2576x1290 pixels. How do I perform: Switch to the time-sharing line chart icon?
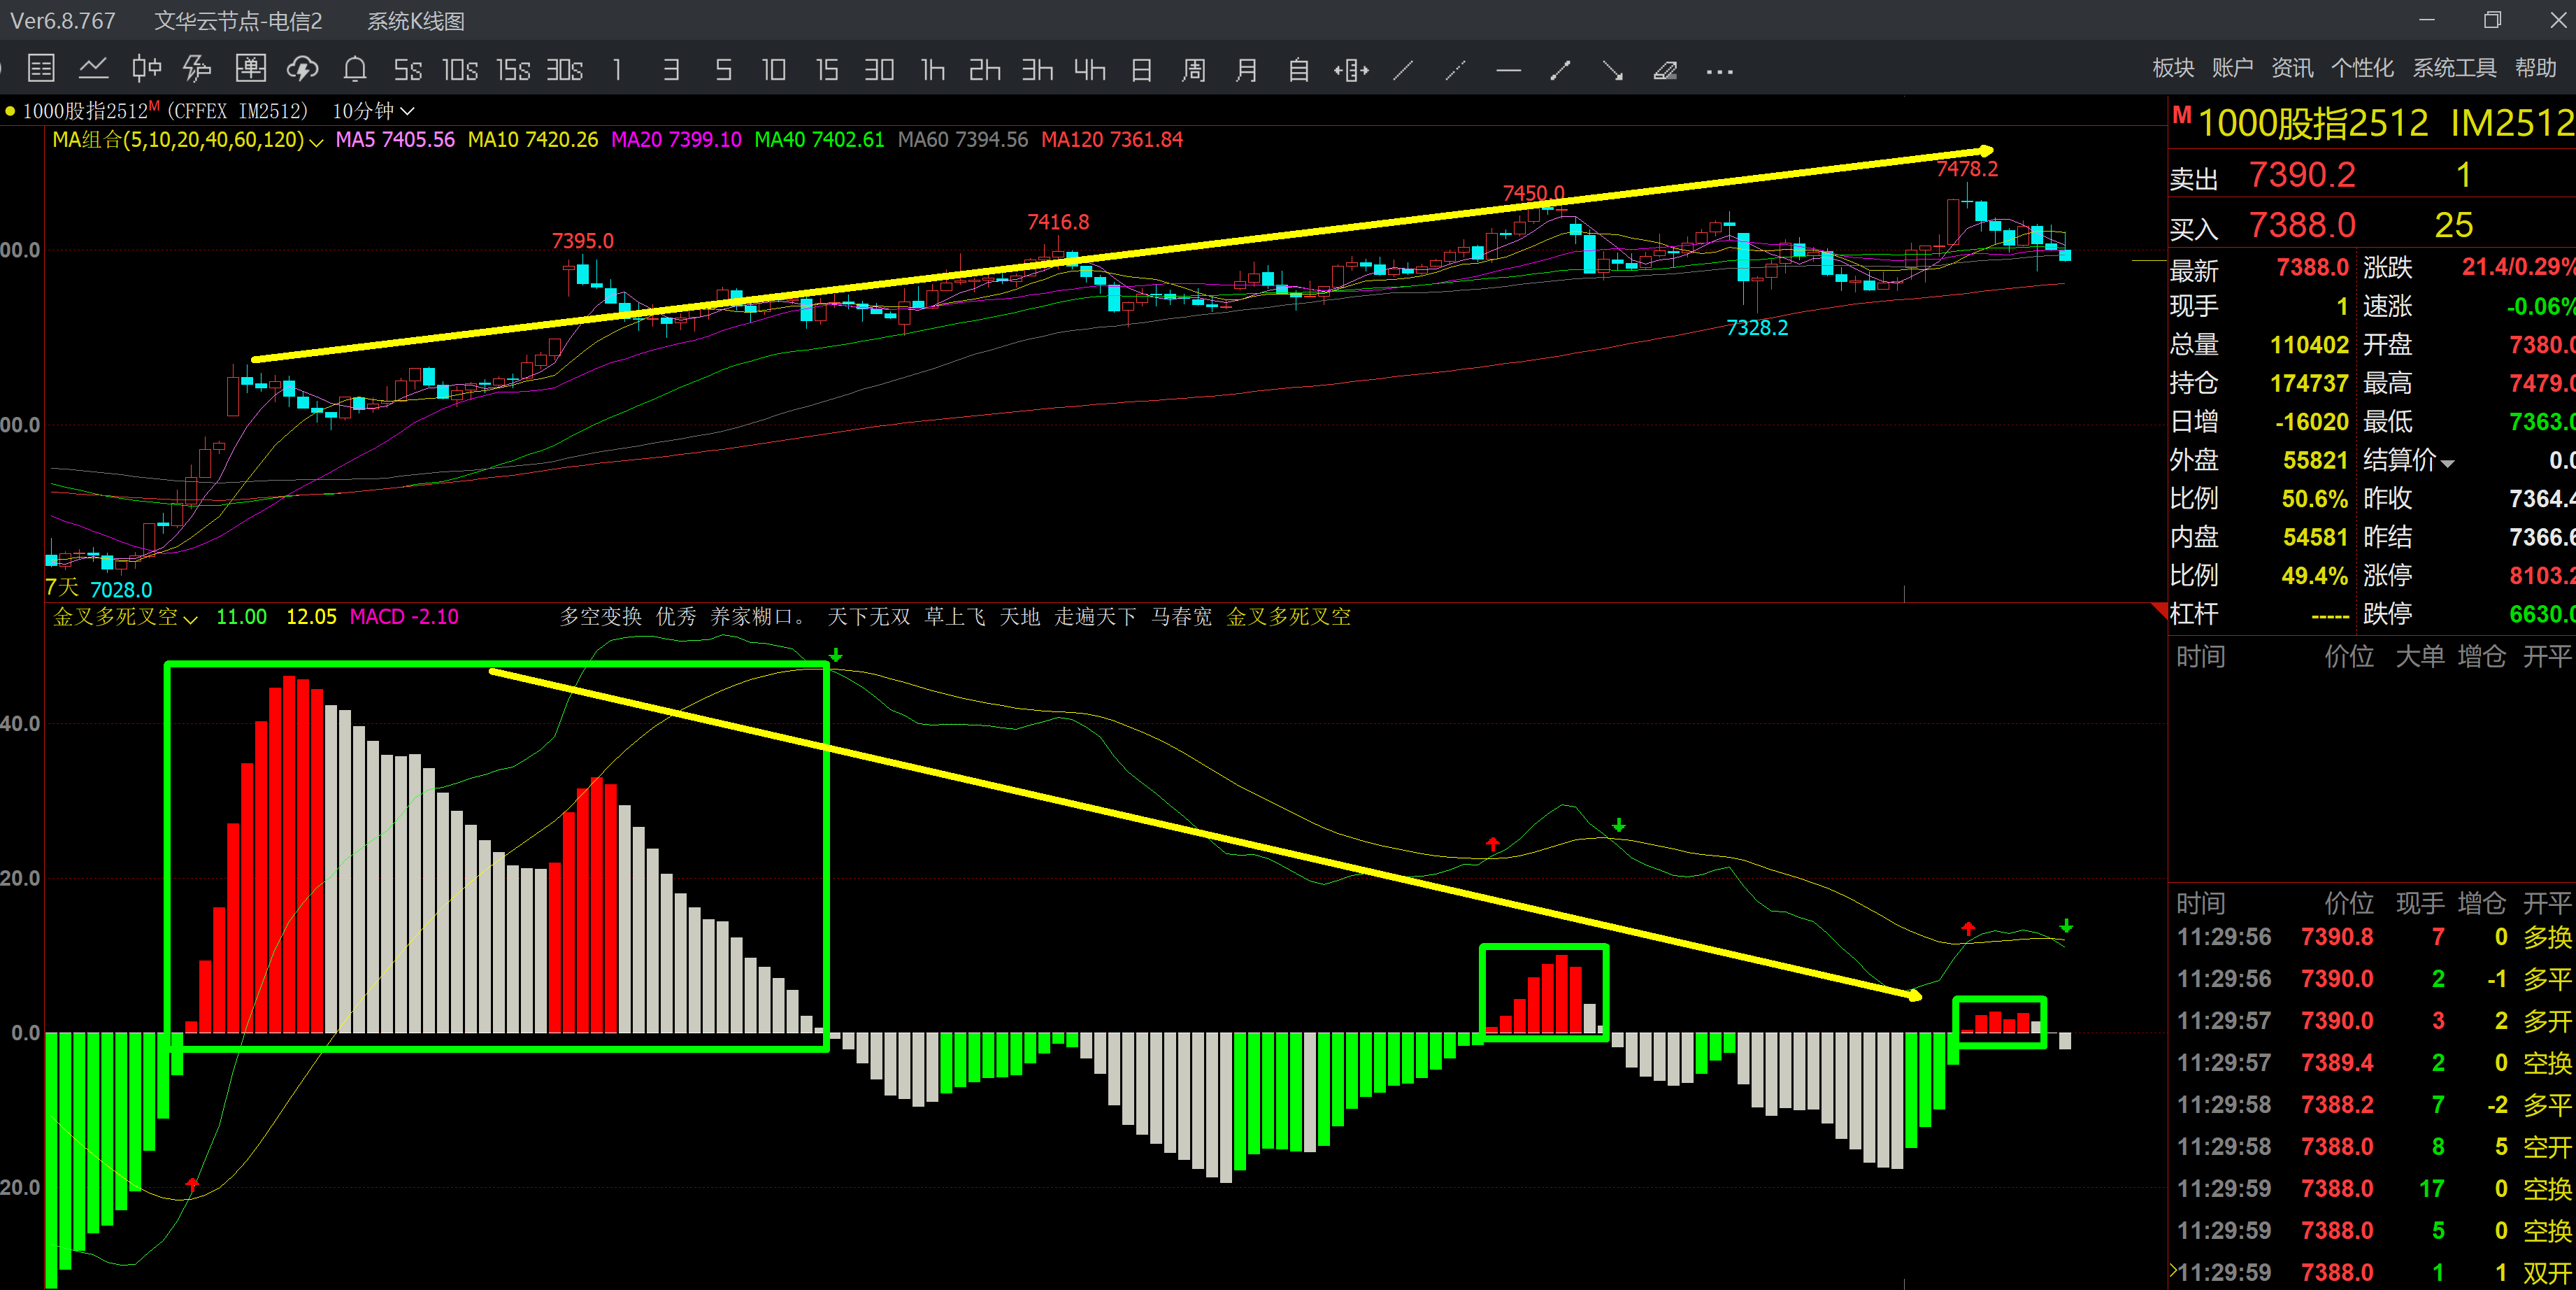(93, 69)
